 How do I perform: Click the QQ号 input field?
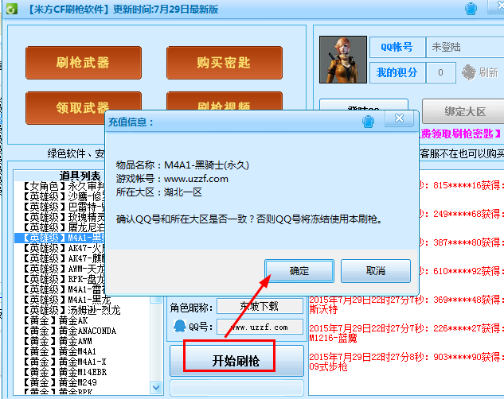[x=260, y=327]
